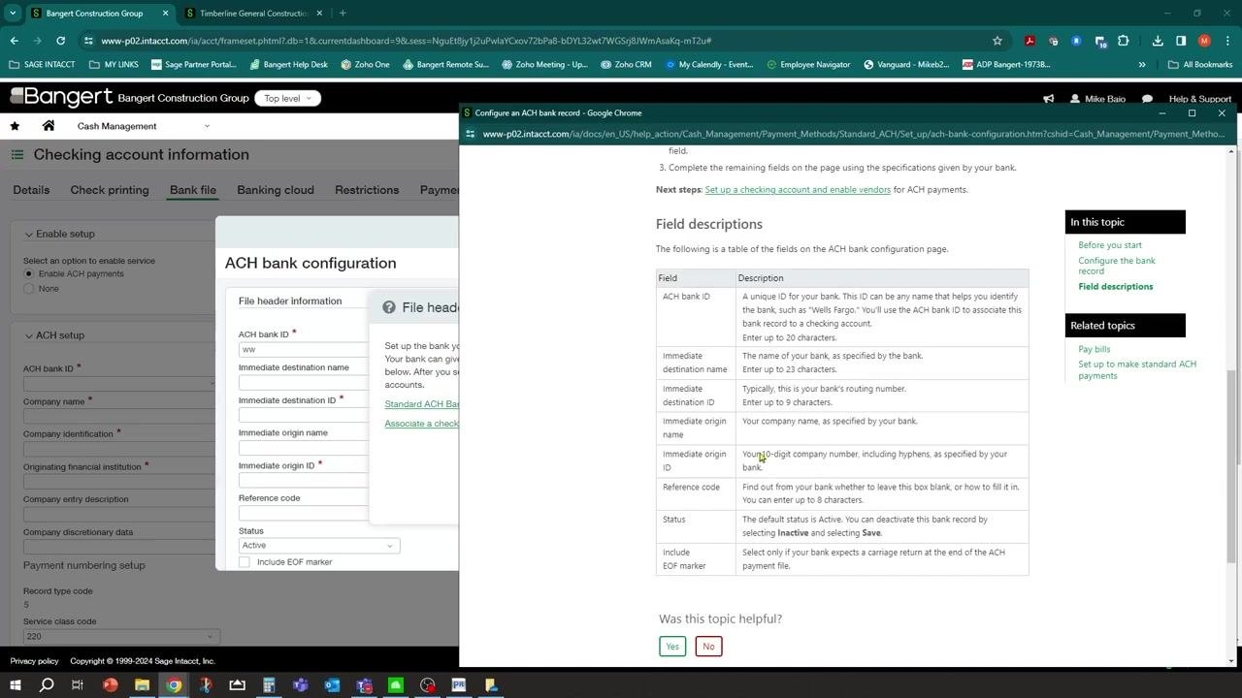Open File Explorer from the taskbar
Image resolution: width=1242 pixels, height=698 pixels.
click(142, 685)
